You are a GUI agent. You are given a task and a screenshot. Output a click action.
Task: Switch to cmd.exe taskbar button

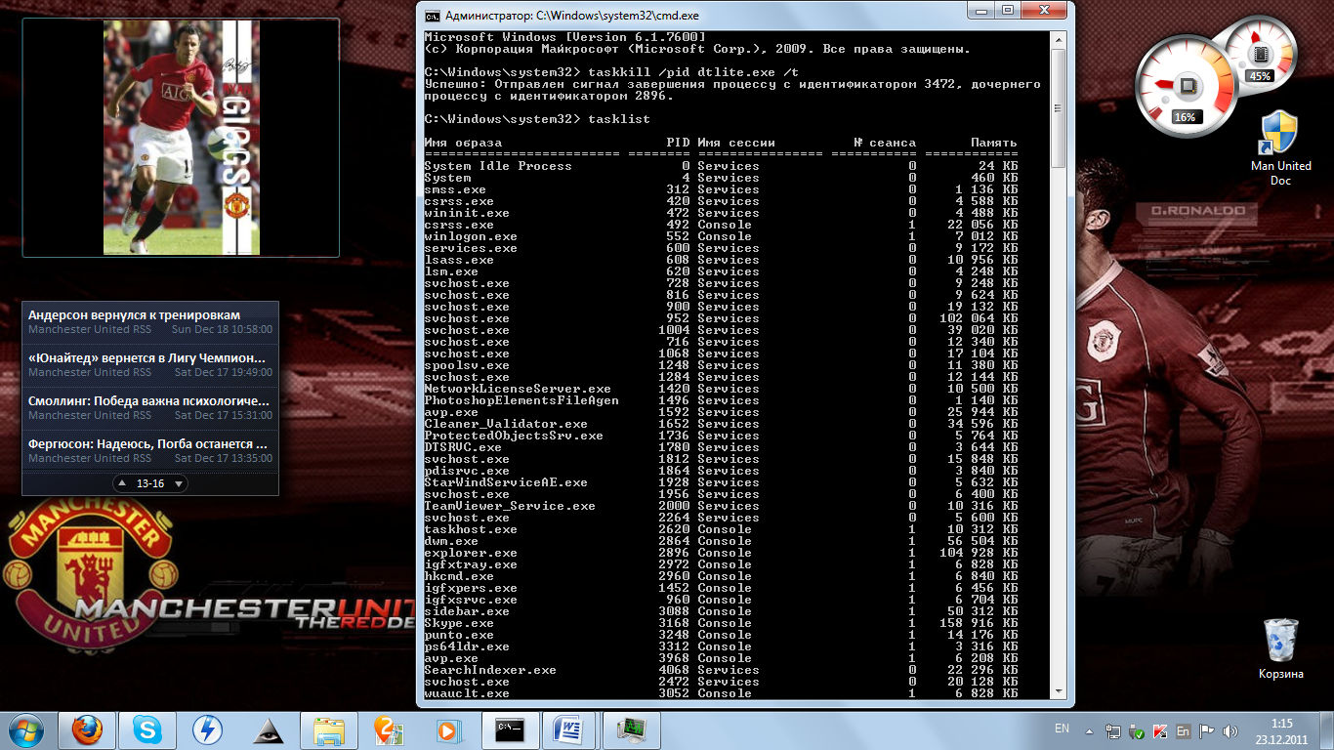(510, 729)
